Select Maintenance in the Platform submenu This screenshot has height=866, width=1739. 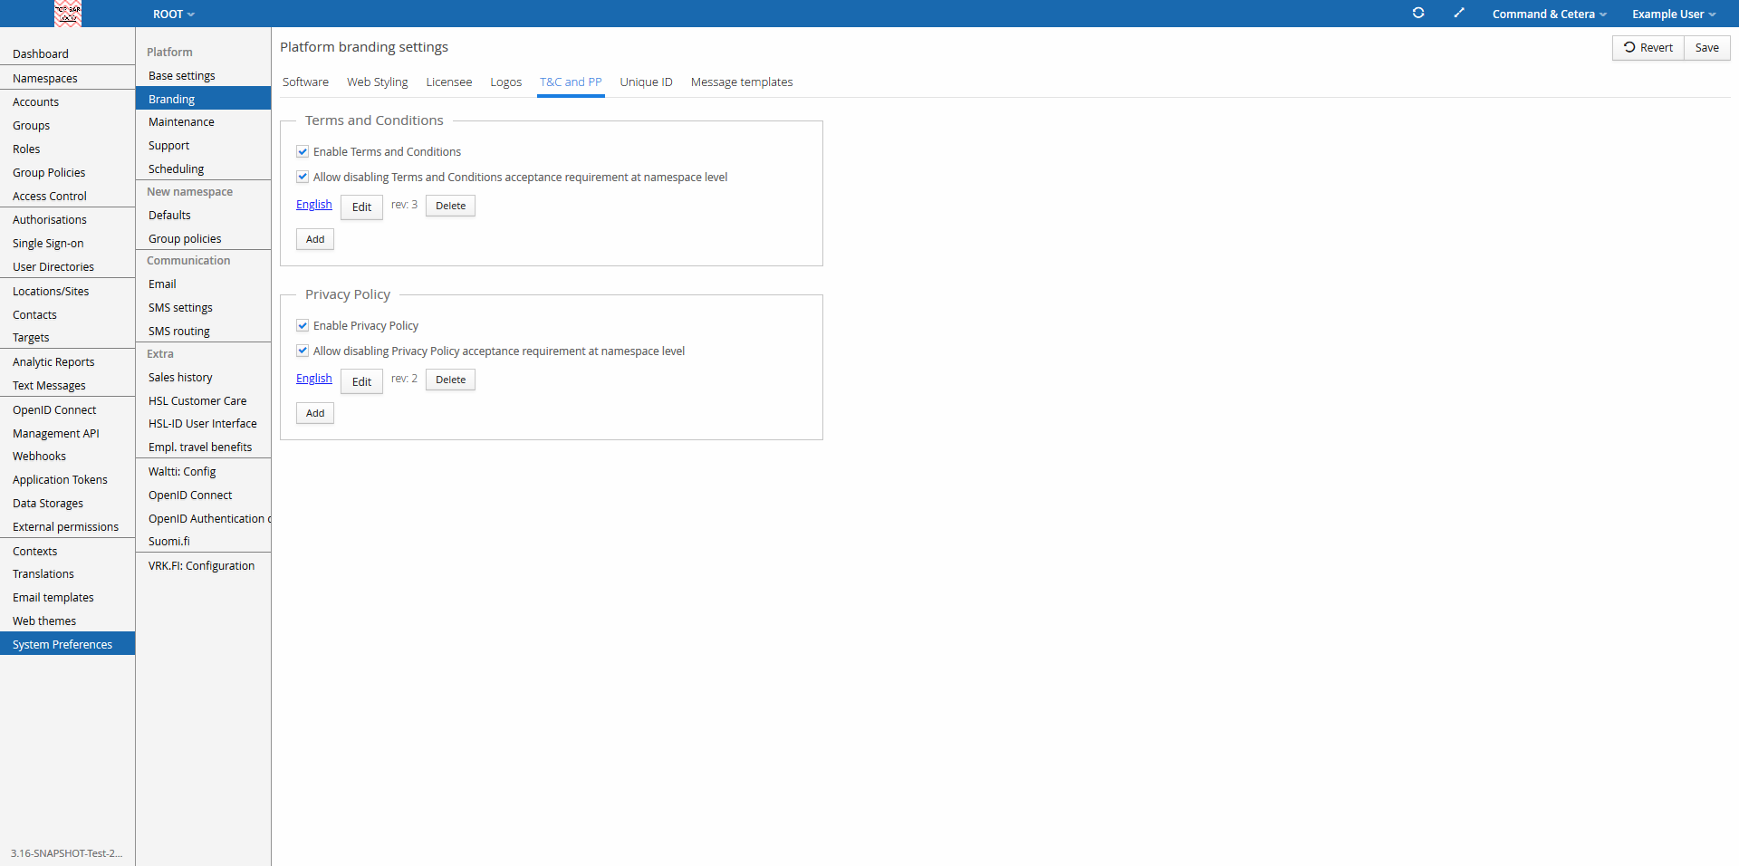tap(181, 122)
